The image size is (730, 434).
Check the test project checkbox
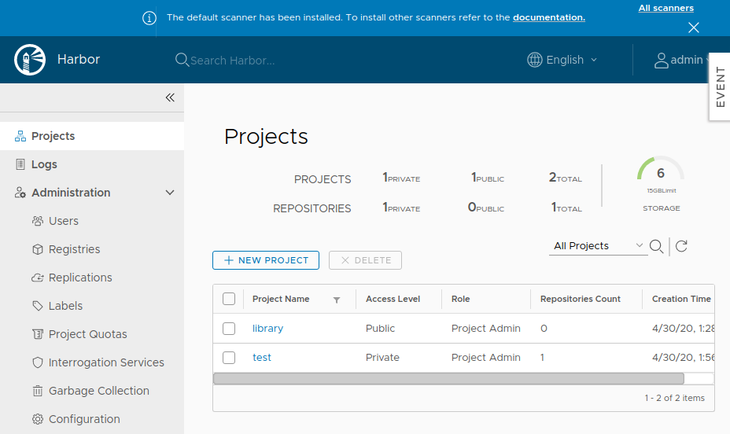tap(229, 358)
